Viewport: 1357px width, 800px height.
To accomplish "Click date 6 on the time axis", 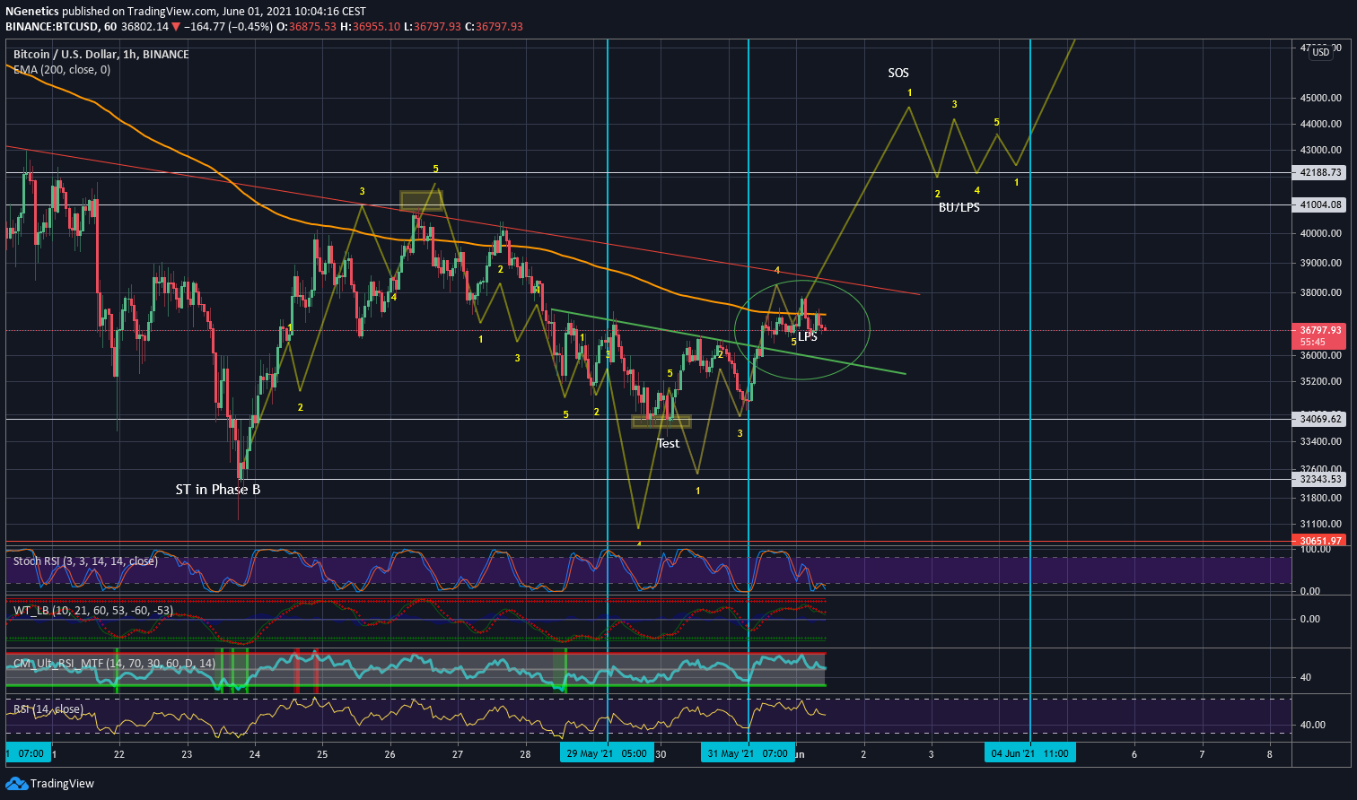I will pos(1134,754).
